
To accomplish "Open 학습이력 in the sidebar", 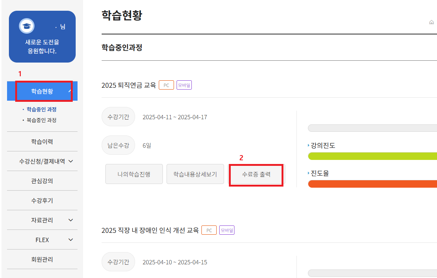I will (42, 142).
